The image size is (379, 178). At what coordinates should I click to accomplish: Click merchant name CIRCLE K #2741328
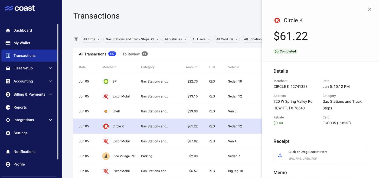pyautogui.click(x=290, y=87)
